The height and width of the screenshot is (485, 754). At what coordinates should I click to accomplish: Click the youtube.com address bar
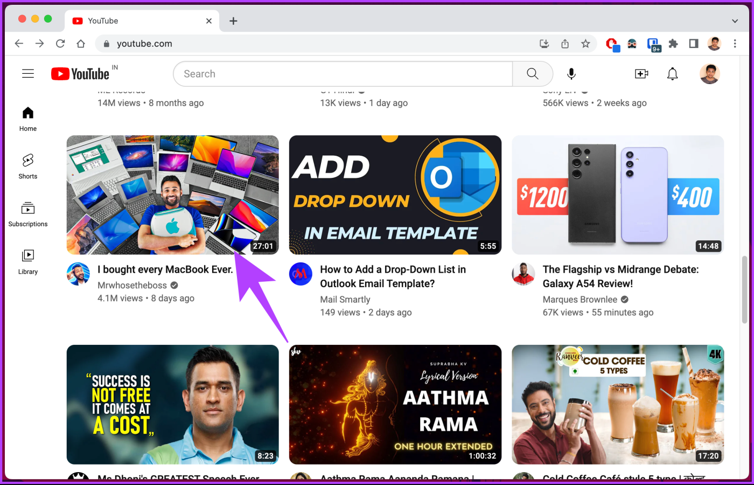[x=346, y=44]
